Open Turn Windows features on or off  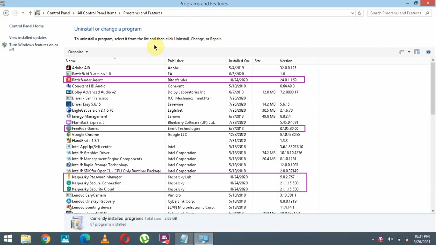pyautogui.click(x=34, y=47)
